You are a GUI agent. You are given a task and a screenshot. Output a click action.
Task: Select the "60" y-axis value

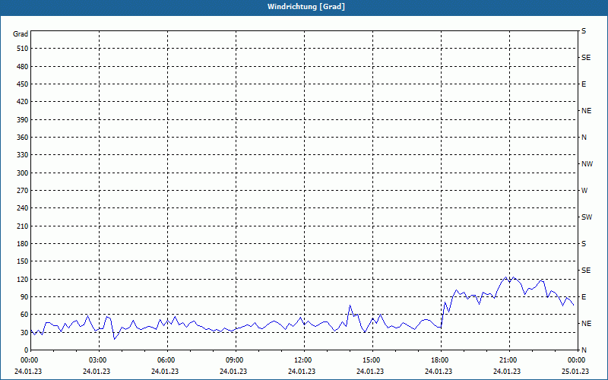click(24, 315)
